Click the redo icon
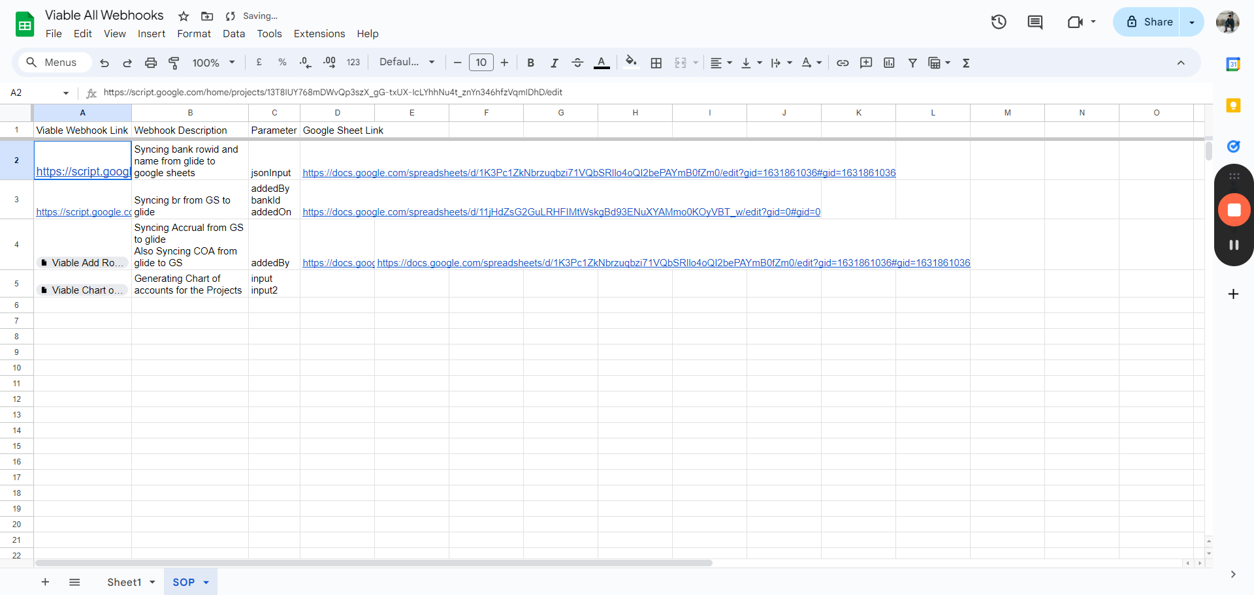Screen dimensions: 1254x595 [127, 63]
